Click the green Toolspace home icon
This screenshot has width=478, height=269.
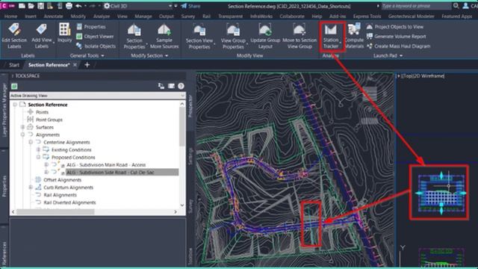click(x=14, y=87)
